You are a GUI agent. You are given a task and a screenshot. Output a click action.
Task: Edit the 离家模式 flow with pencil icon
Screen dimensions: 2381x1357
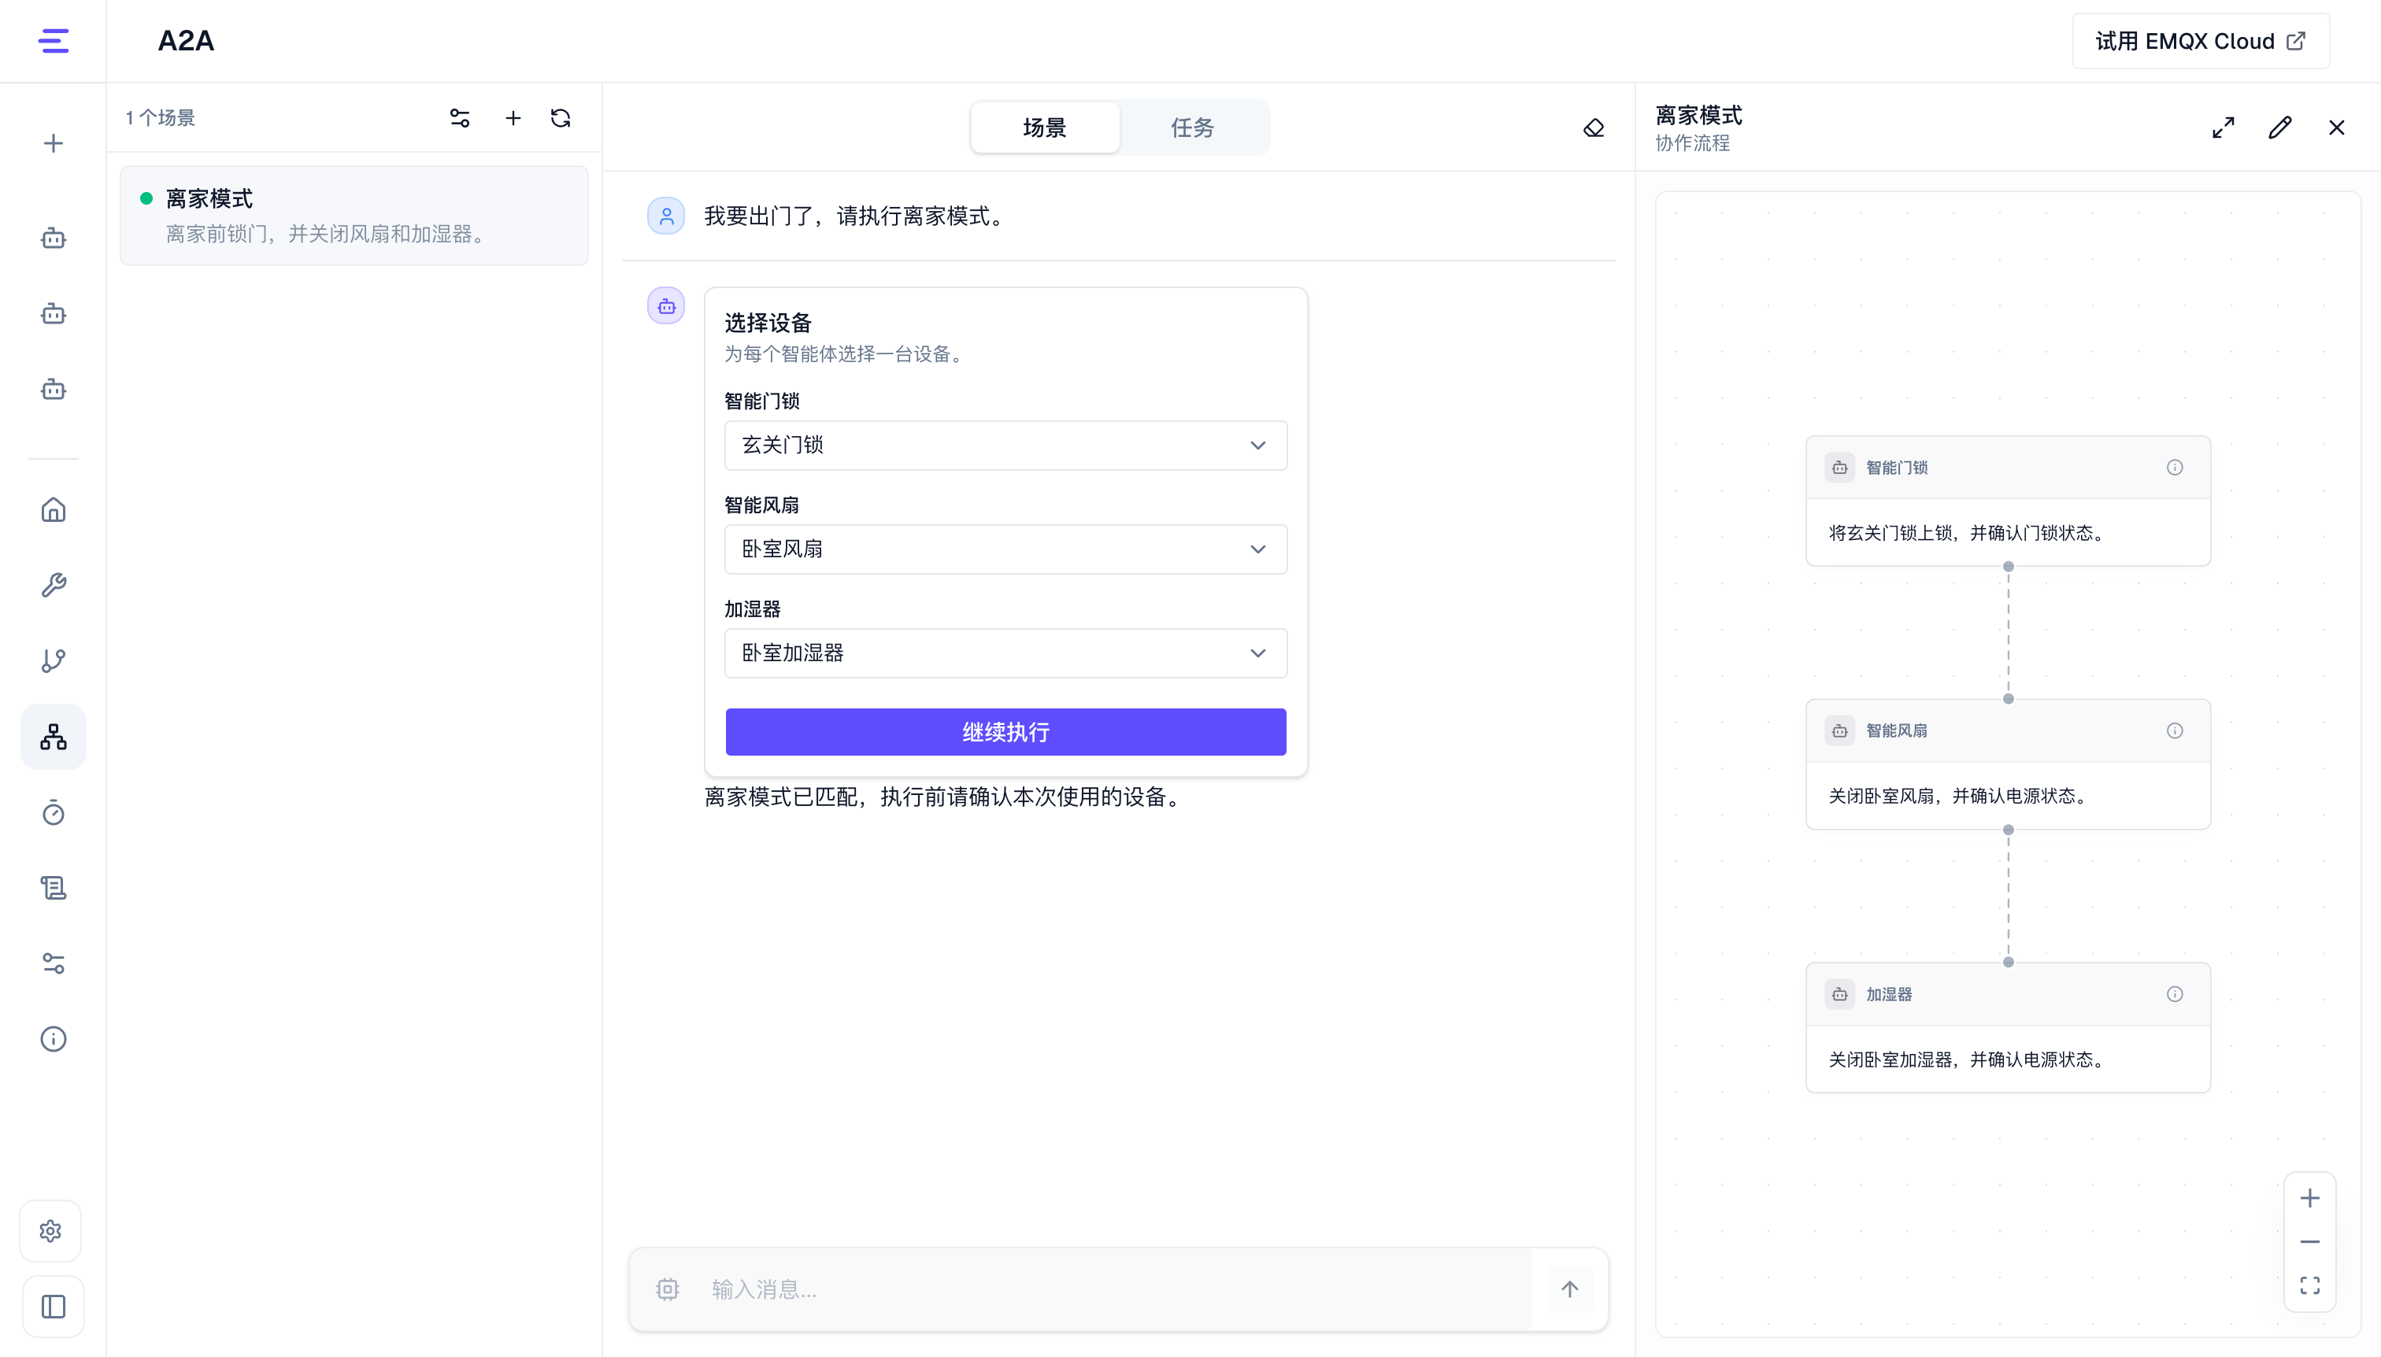click(2279, 128)
